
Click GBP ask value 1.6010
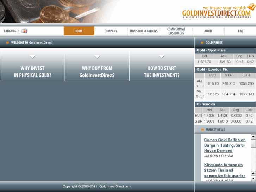pos(223,122)
